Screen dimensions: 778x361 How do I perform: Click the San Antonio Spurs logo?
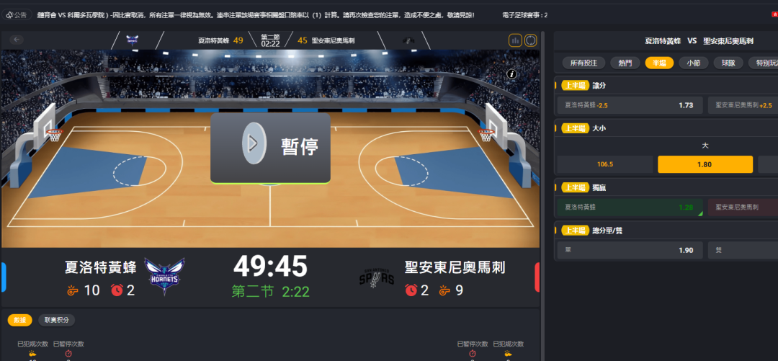[x=377, y=276]
